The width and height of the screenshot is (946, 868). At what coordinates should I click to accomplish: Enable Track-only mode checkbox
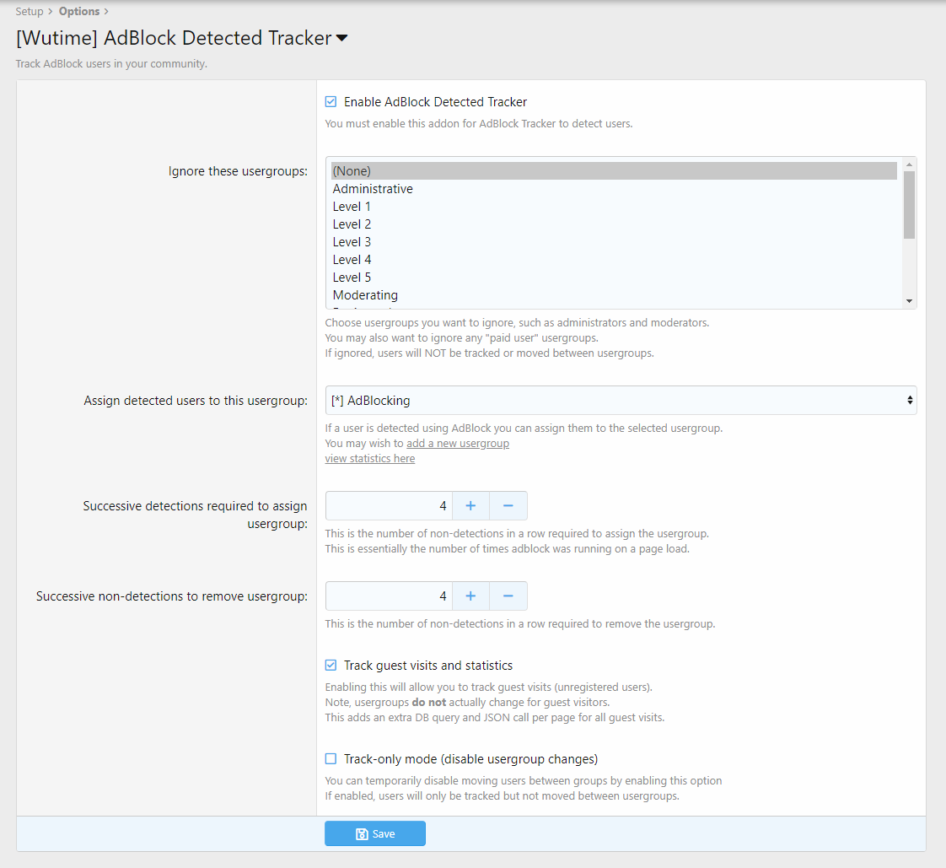[331, 759]
